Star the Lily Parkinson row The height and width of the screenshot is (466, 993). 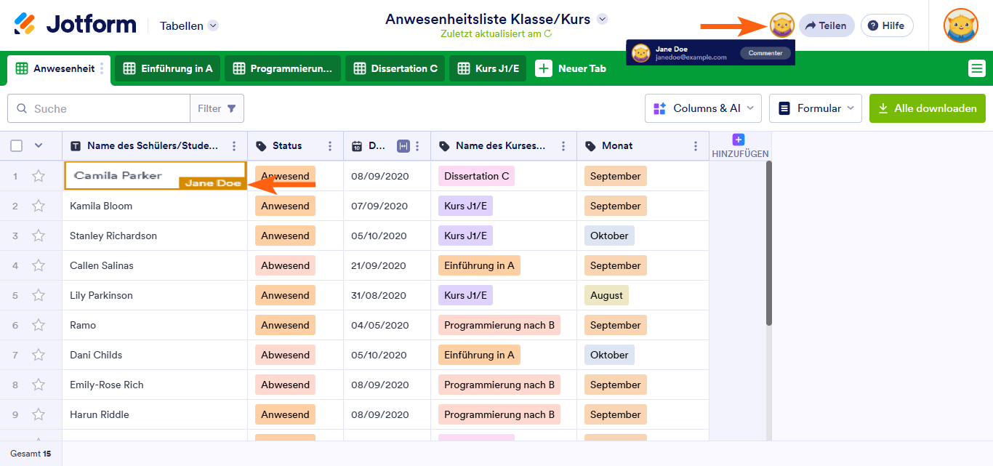pos(39,294)
